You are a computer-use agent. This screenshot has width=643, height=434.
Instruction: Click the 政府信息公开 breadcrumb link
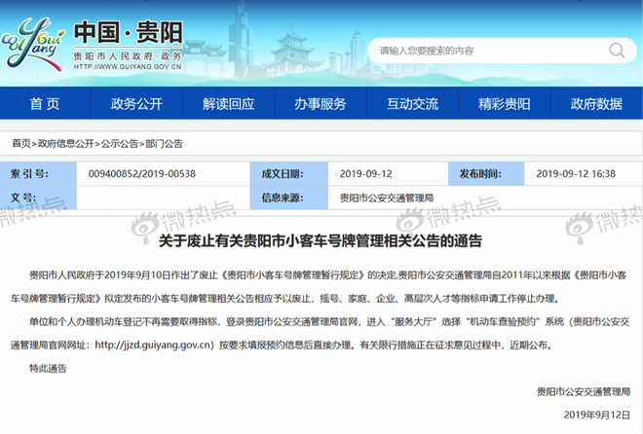tap(66, 143)
